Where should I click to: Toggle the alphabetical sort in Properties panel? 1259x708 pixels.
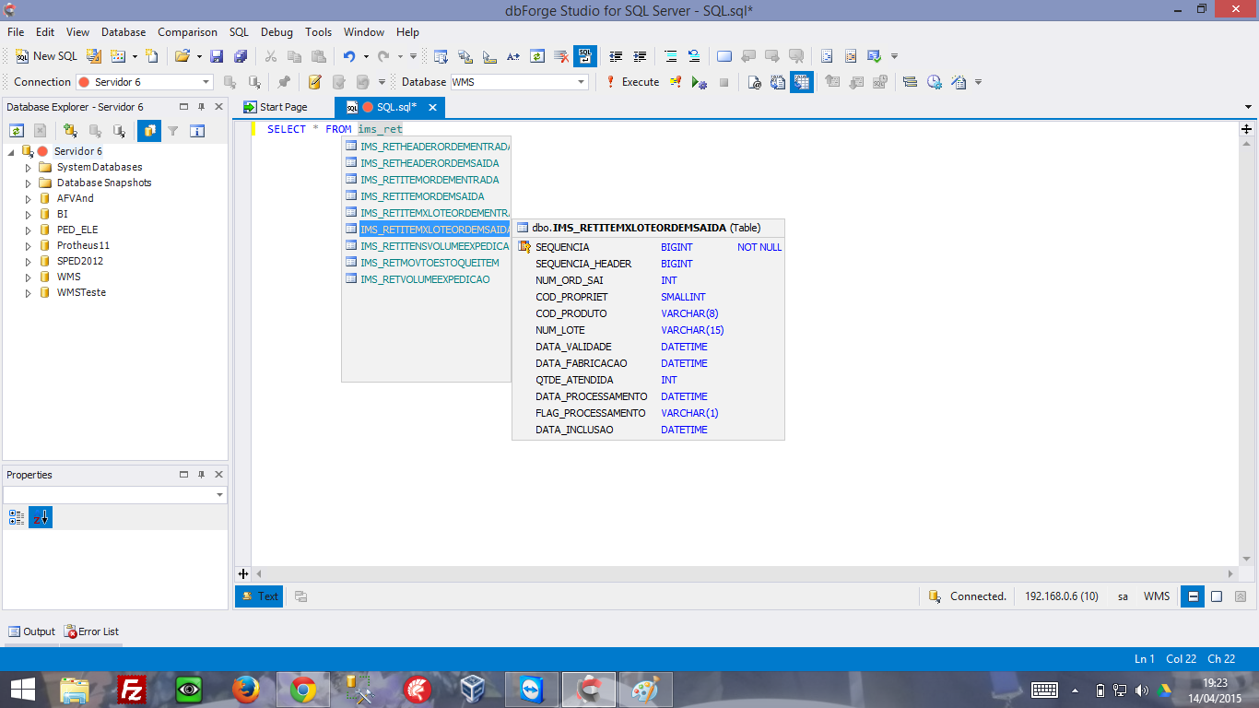coord(40,517)
